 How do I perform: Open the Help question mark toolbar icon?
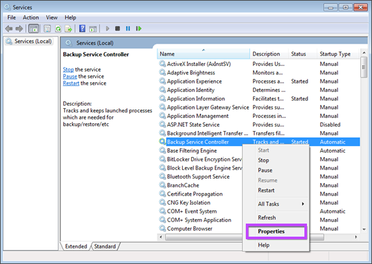pos(82,29)
